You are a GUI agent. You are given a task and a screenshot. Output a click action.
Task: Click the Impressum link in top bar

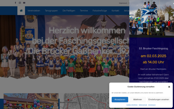(x=123, y=3)
